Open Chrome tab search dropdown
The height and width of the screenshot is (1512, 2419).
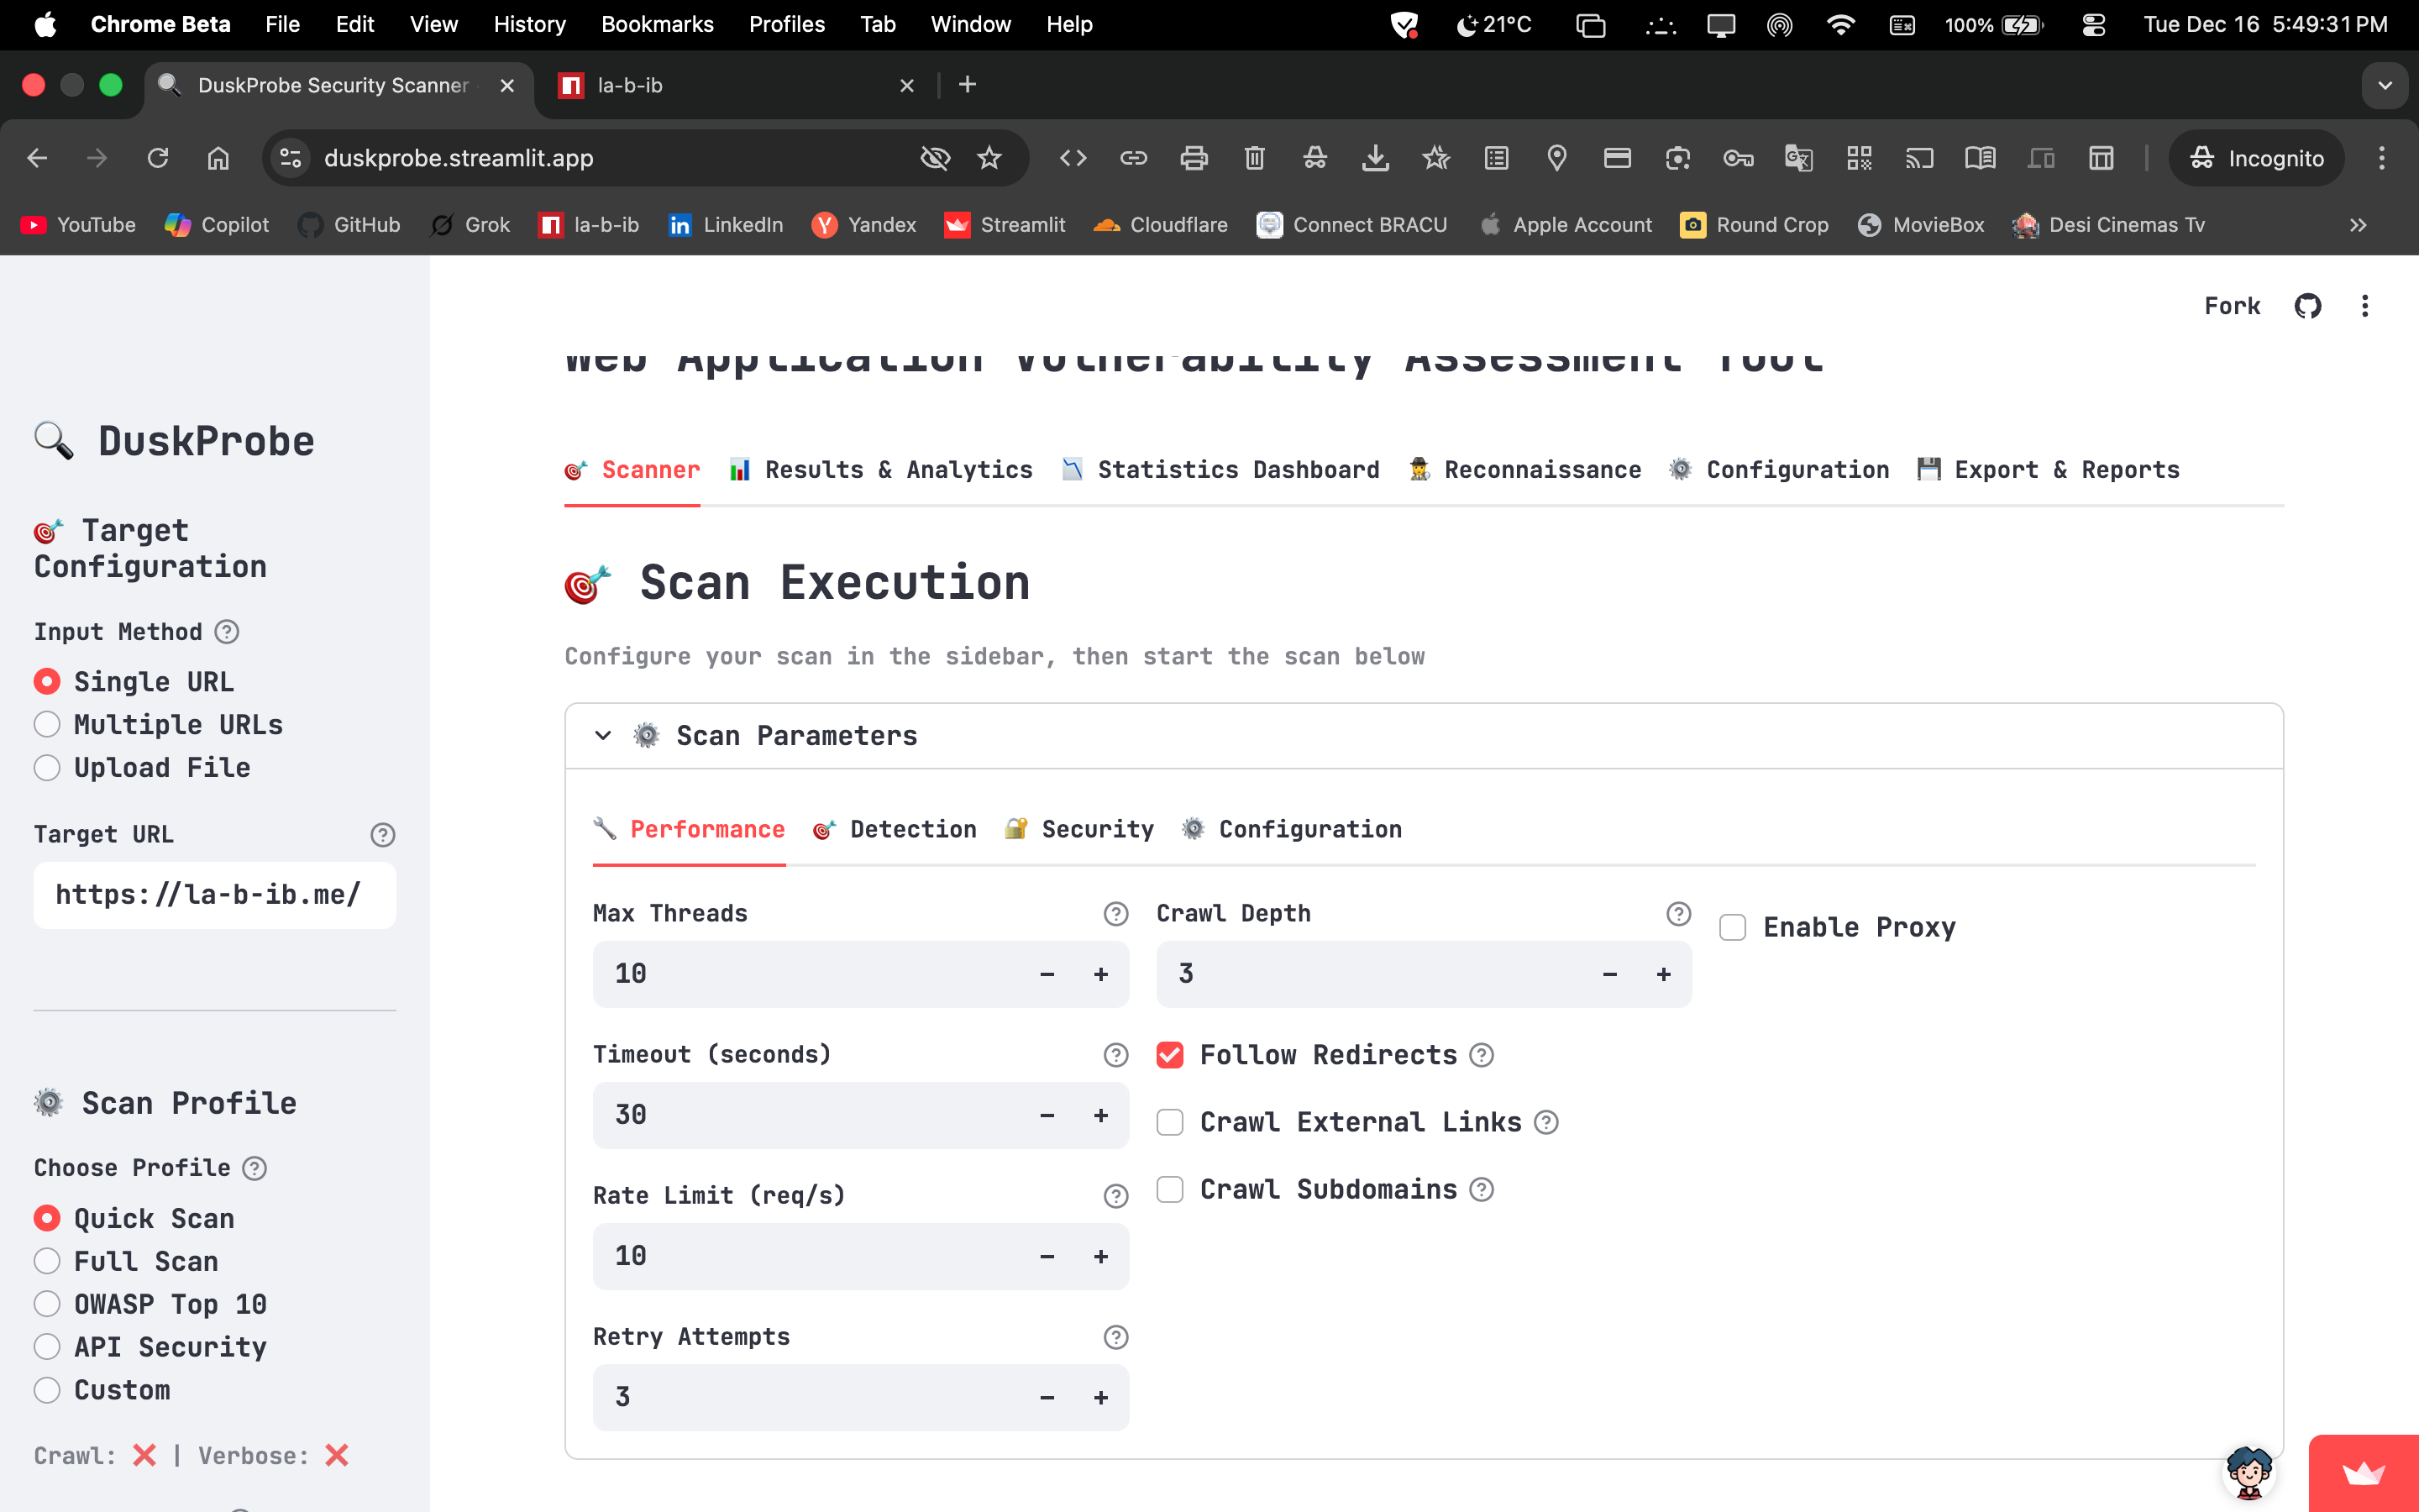[x=2385, y=85]
